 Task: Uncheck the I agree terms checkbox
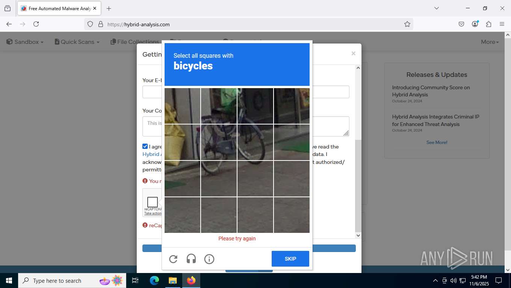(x=145, y=146)
